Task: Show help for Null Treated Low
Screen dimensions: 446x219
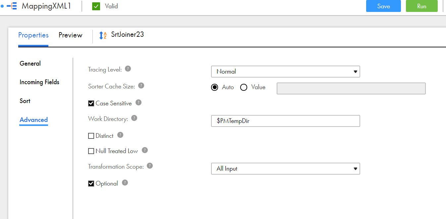Action: (x=145, y=150)
